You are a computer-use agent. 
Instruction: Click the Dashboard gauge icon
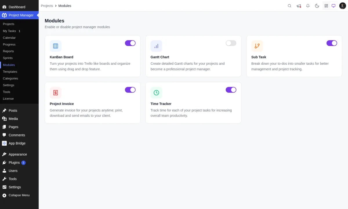4,7
